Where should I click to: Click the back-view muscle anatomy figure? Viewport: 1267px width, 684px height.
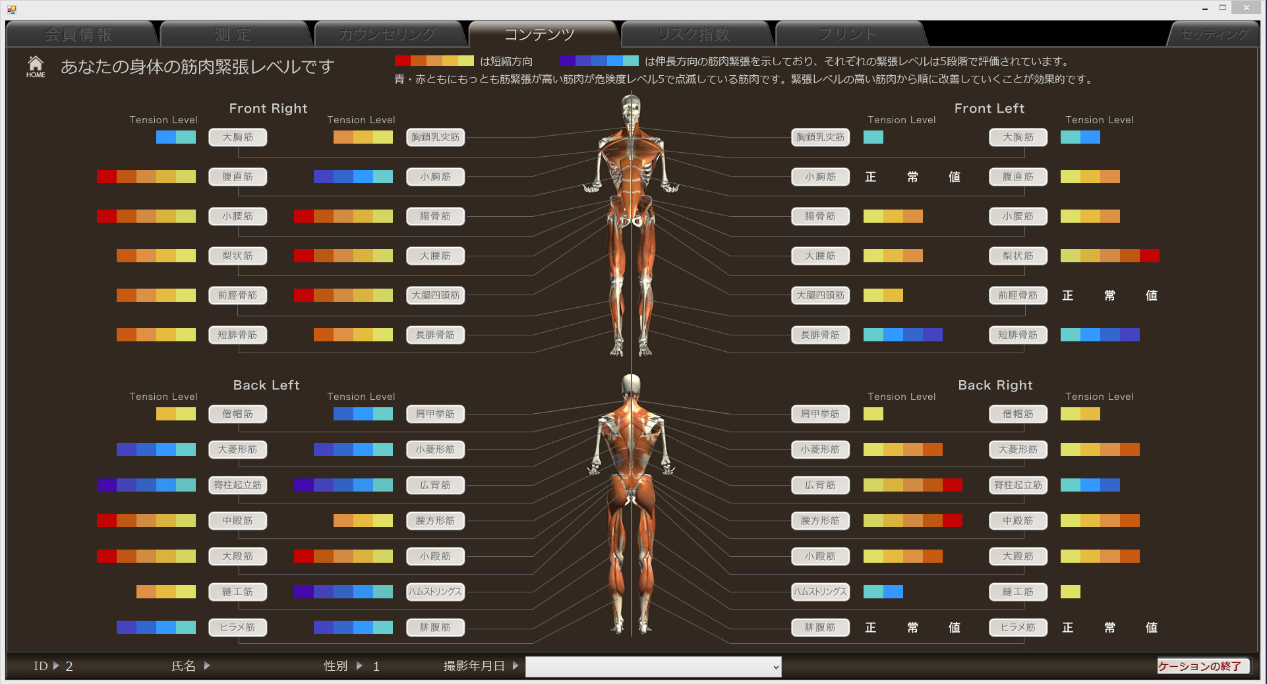(x=631, y=504)
